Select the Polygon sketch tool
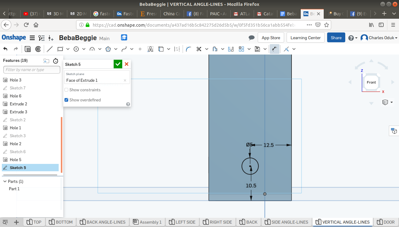 (x=108, y=49)
